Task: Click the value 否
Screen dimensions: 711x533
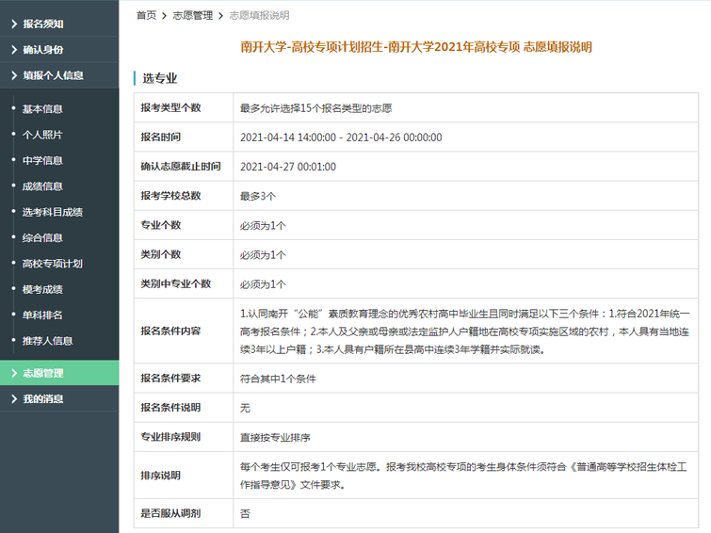Action: [x=245, y=514]
